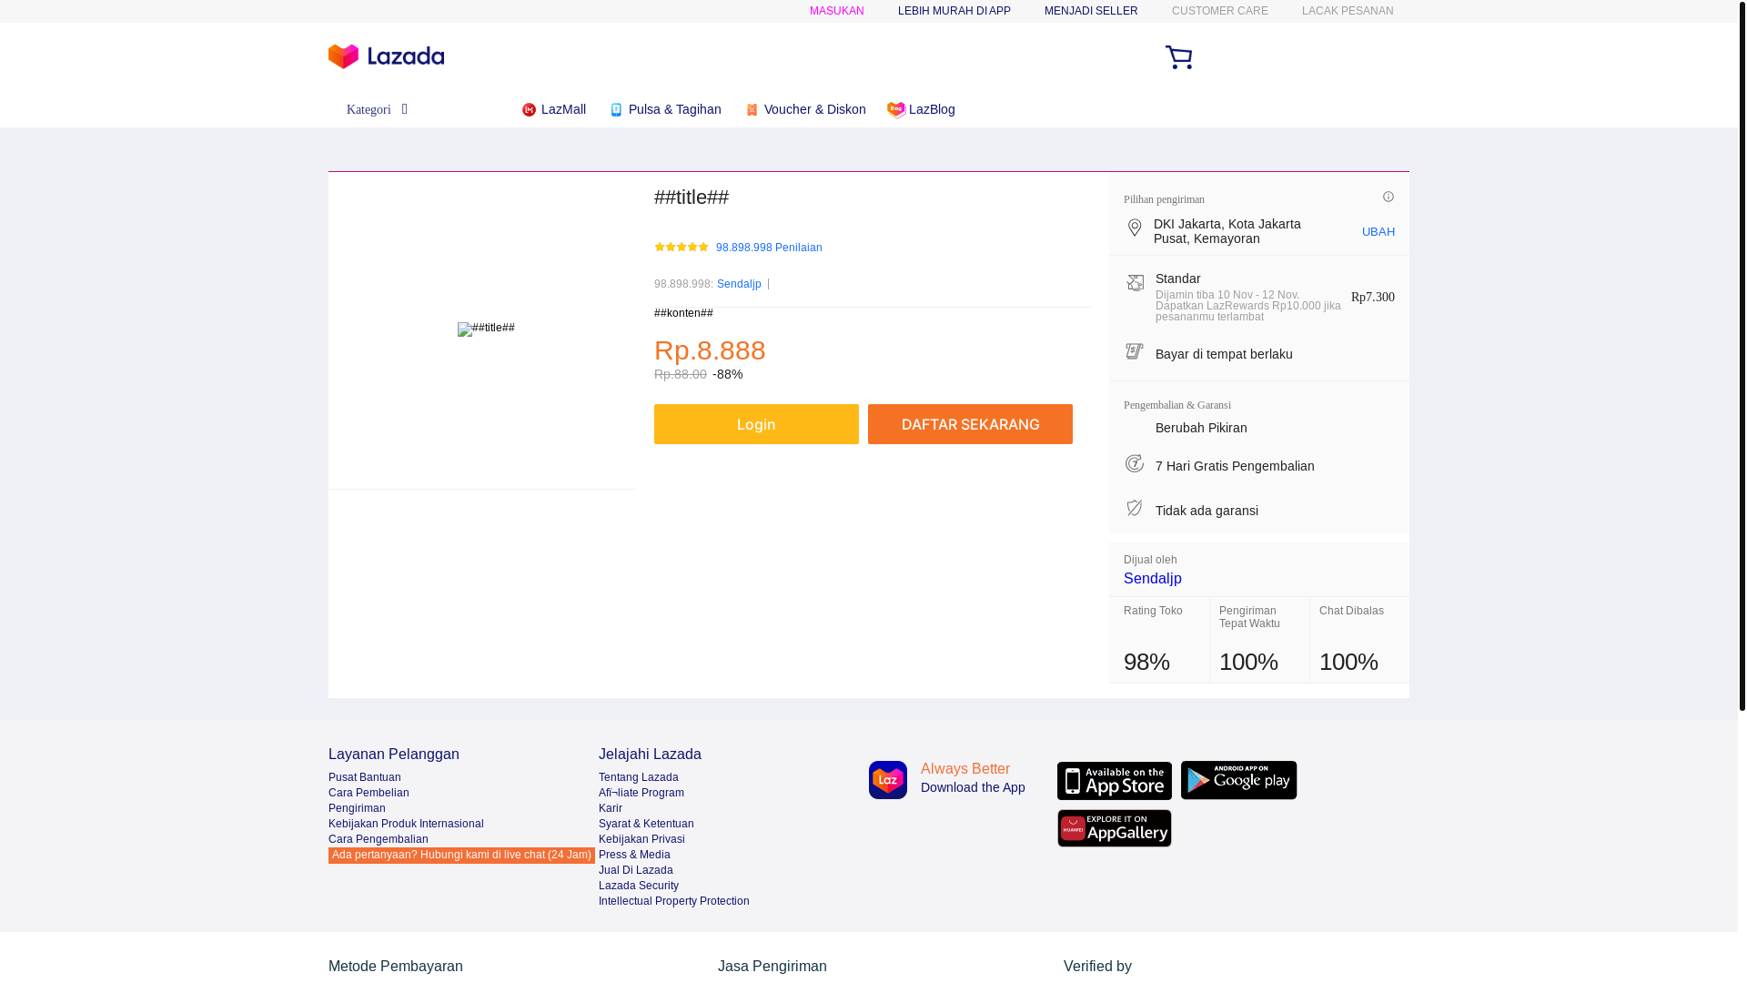
Task: Open Pulsa & Tagihan navigation link
Action: pyautogui.click(x=674, y=109)
